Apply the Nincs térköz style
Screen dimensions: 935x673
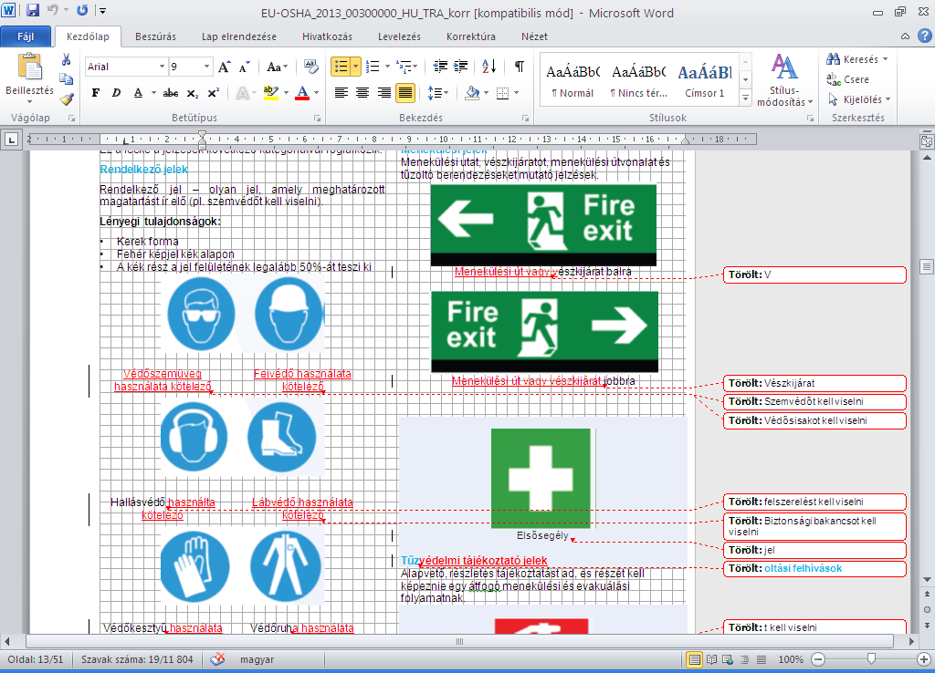638,80
